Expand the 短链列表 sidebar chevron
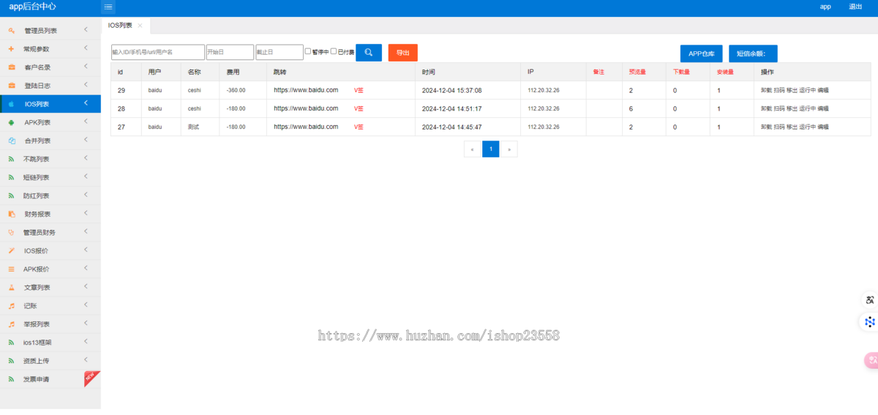 point(86,176)
